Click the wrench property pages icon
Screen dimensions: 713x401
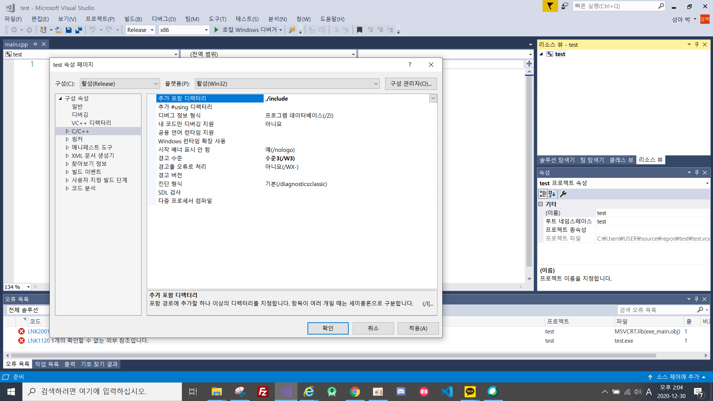click(x=563, y=194)
